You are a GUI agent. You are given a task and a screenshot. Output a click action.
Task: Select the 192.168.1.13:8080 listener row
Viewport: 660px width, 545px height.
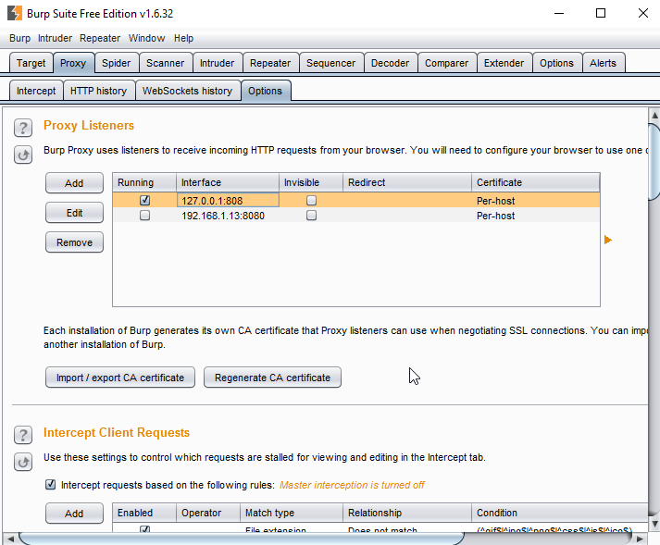click(355, 216)
